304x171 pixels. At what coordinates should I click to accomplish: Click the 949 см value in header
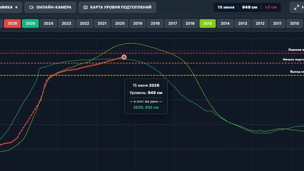pos(250,7)
